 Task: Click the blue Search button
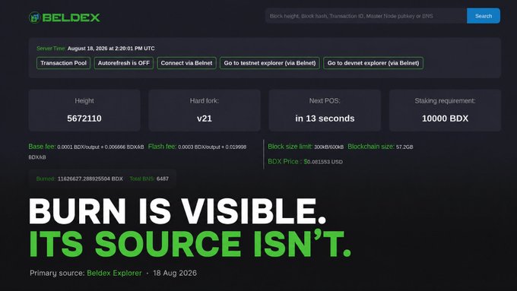(484, 16)
